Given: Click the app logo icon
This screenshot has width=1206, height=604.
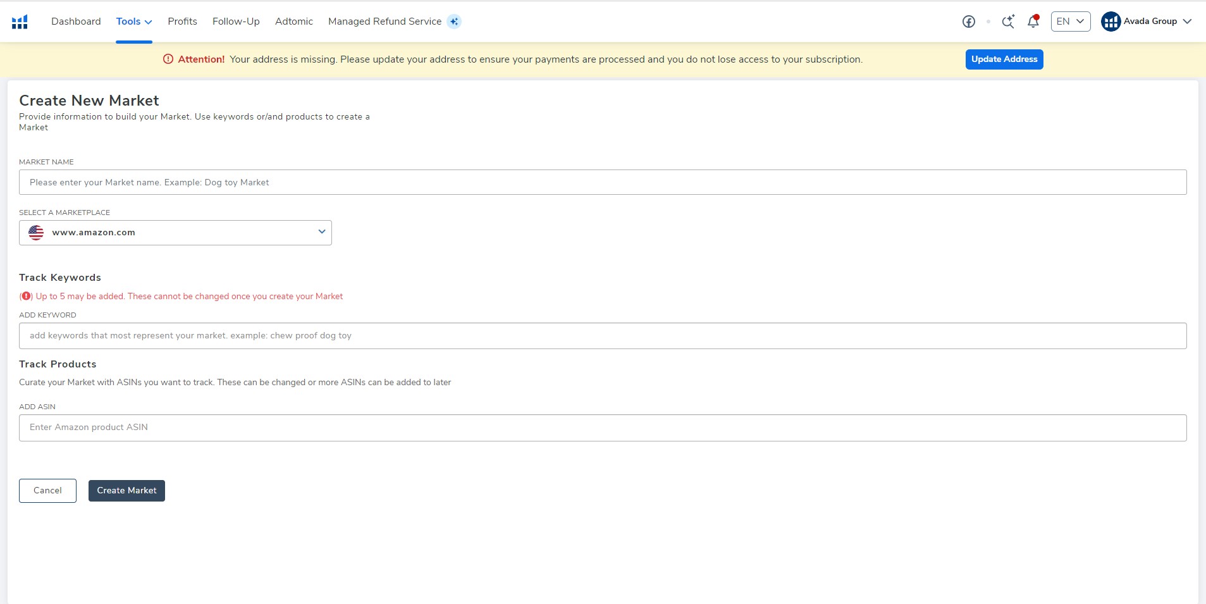Looking at the screenshot, I should 20,22.
